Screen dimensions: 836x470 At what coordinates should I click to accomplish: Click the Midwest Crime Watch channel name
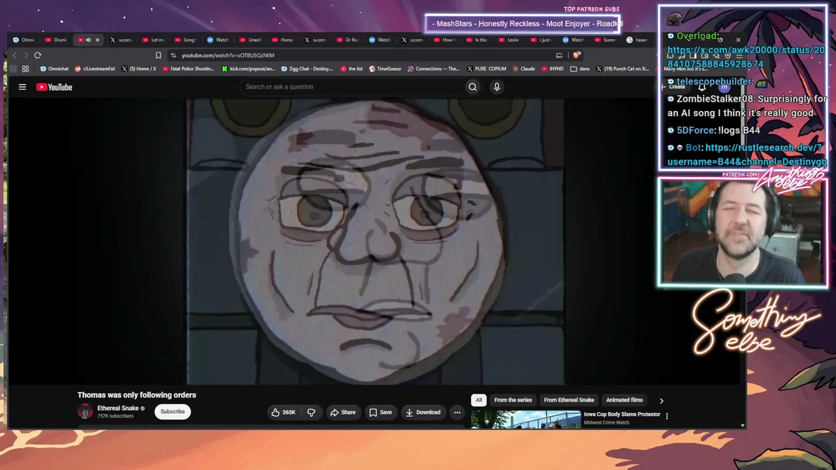coord(607,423)
